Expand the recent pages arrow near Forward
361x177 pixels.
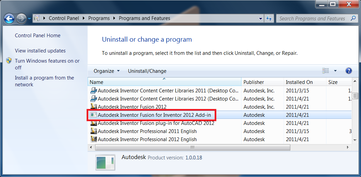(30, 19)
